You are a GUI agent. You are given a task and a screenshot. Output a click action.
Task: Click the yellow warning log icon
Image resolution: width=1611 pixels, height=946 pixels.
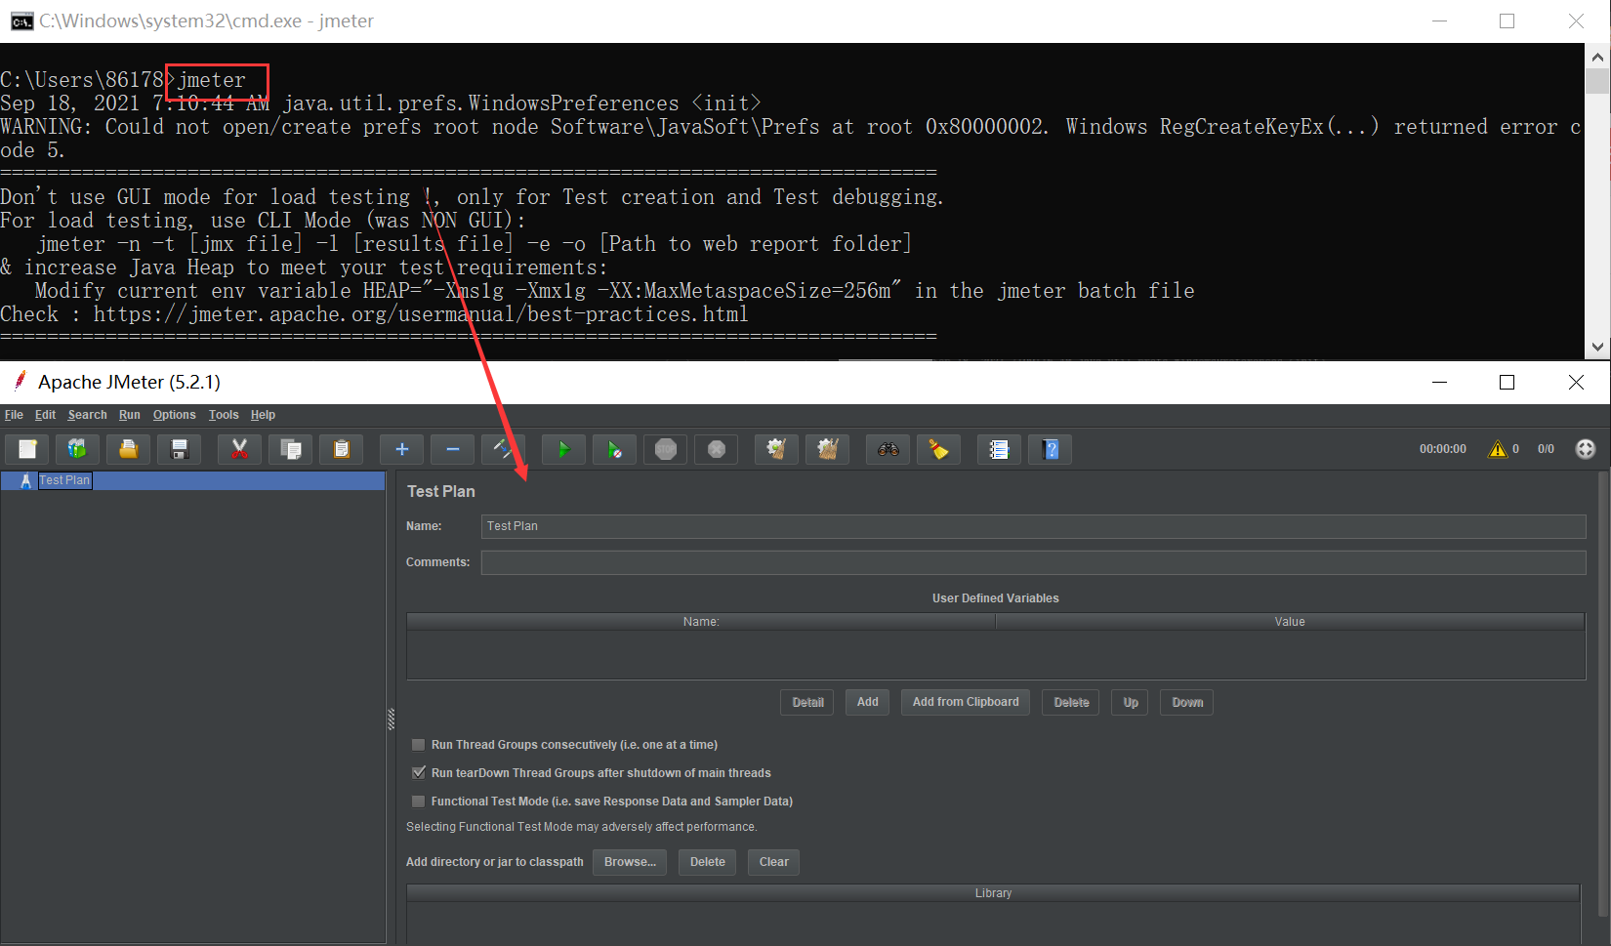(1497, 449)
